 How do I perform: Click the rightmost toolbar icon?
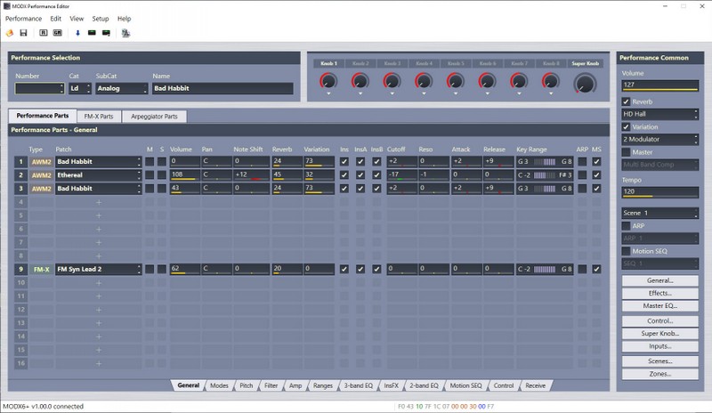tap(126, 33)
